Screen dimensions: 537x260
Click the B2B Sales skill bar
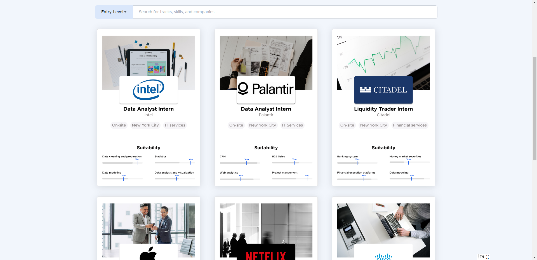(292, 163)
